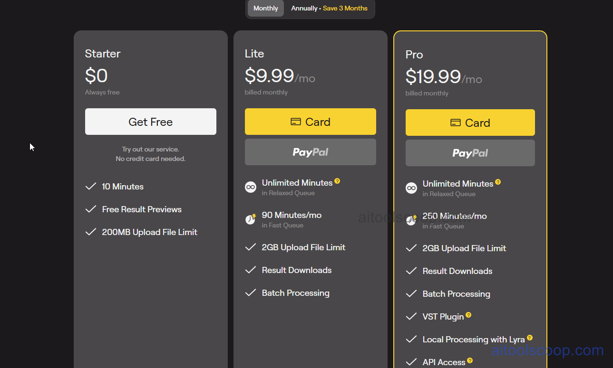Click checkmark beside Pro 2GB Upload File Limit

pos(411,248)
